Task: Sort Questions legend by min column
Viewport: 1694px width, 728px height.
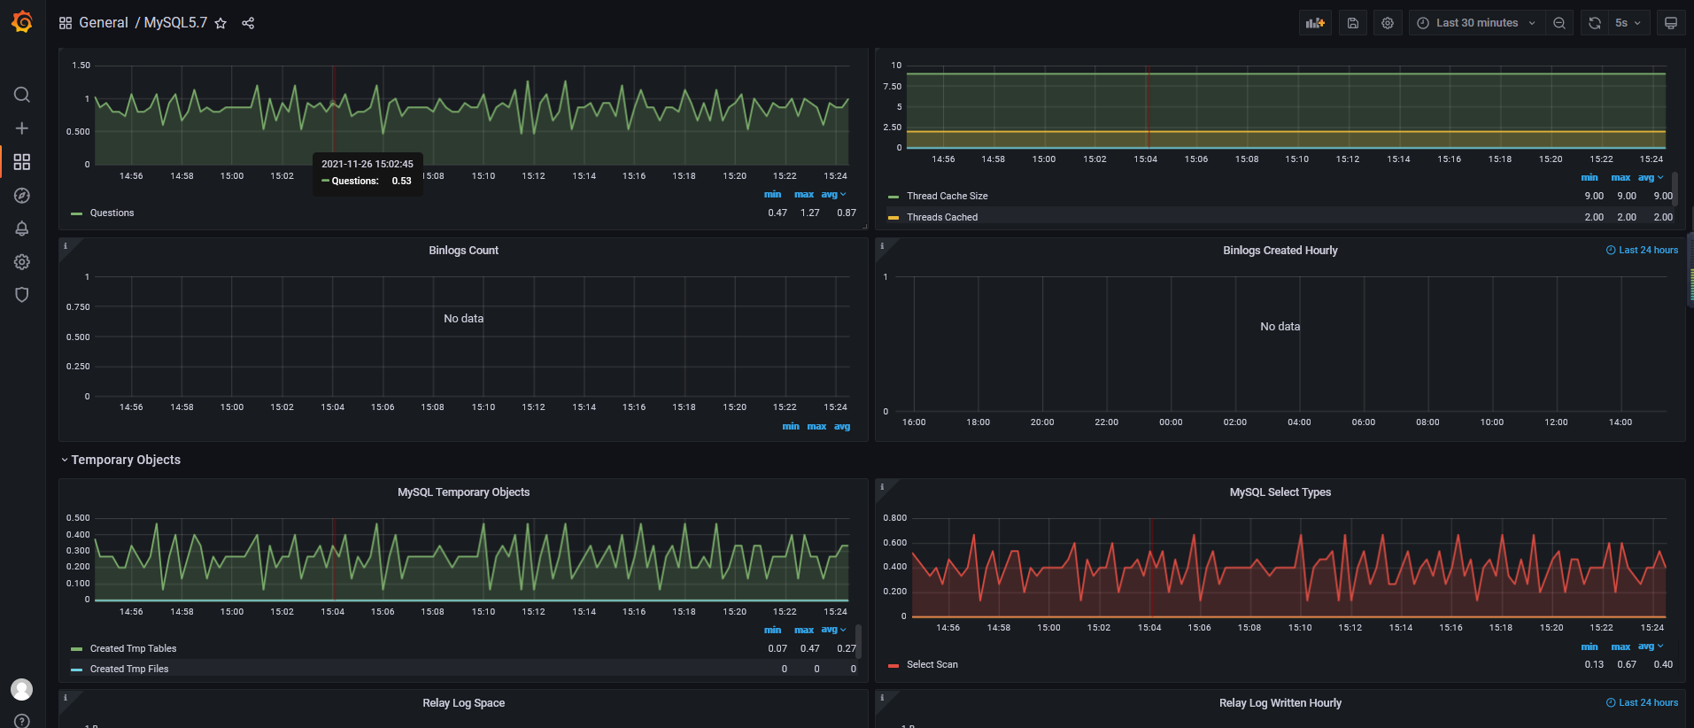Action: coord(772,194)
